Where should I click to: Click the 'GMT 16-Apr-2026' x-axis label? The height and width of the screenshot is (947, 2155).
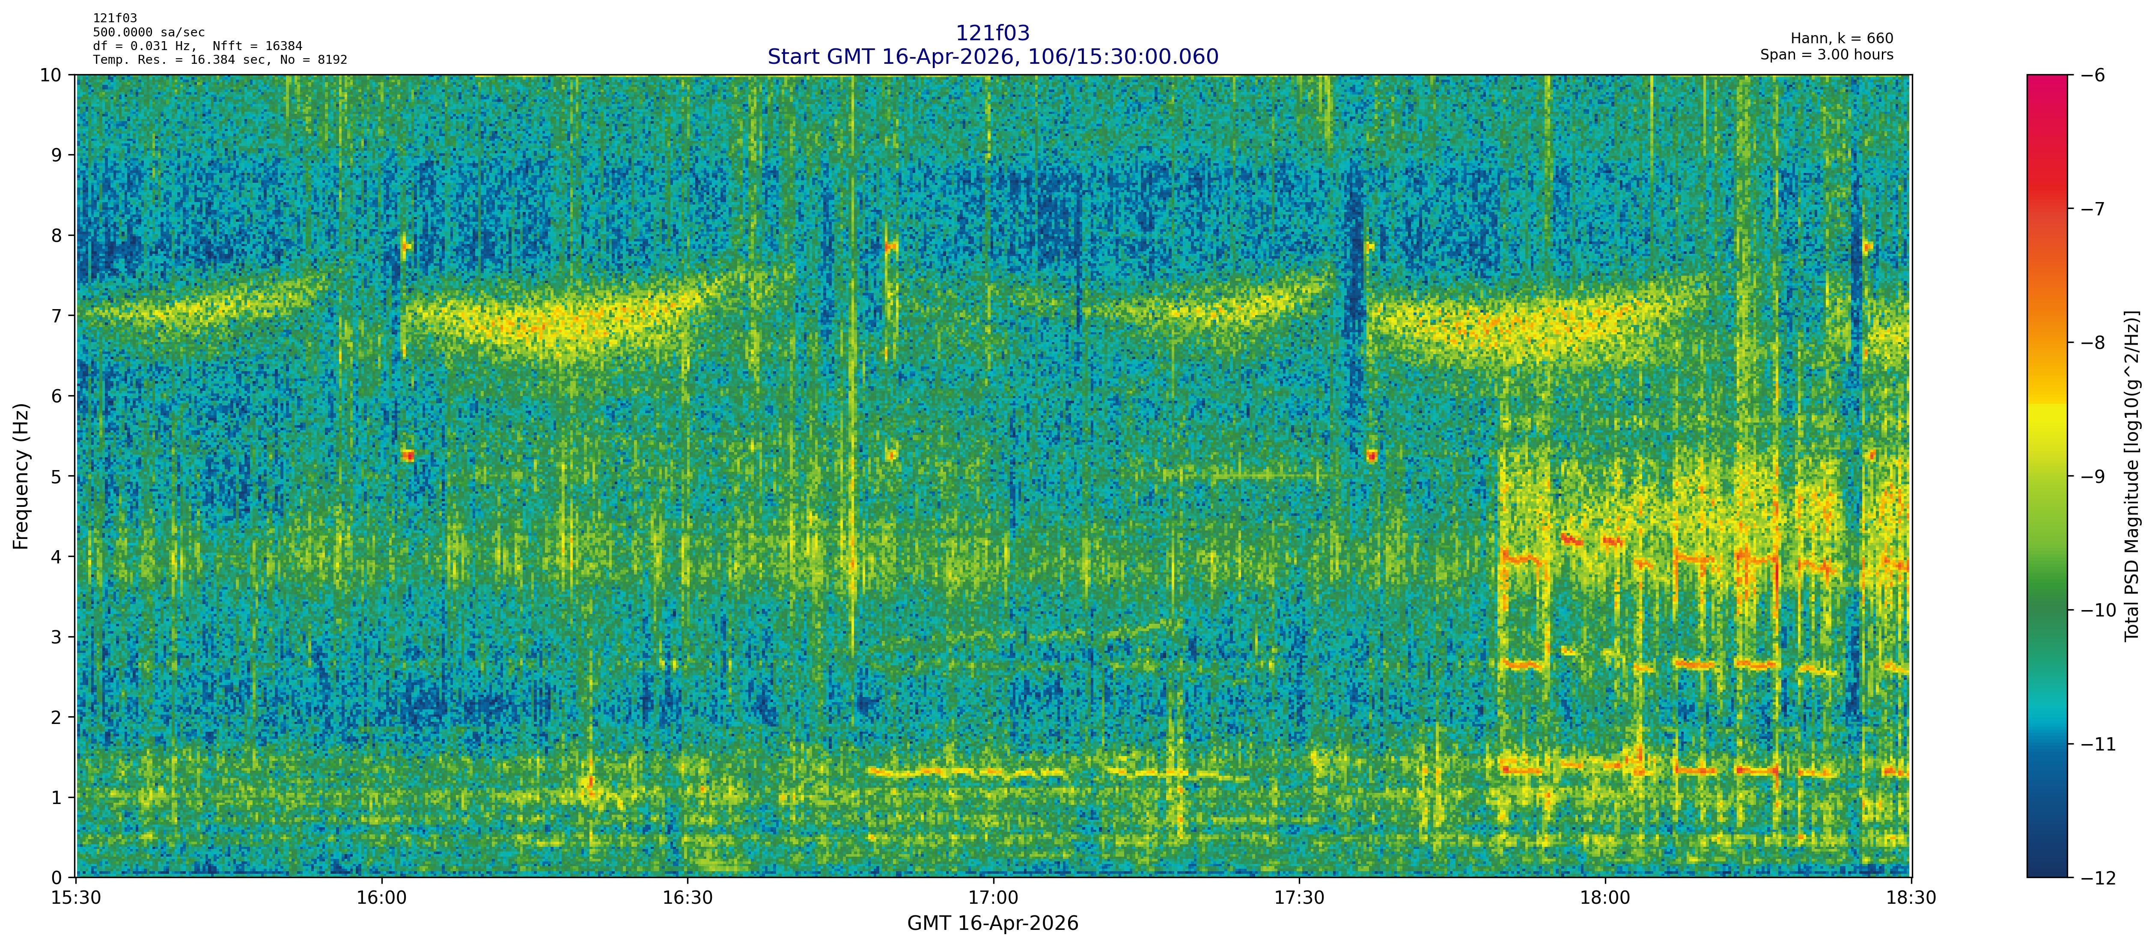(992, 923)
